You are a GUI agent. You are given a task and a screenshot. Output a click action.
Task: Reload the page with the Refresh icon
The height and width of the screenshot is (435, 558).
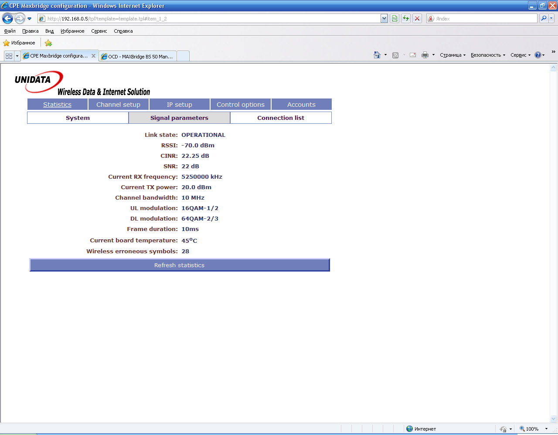click(x=406, y=19)
